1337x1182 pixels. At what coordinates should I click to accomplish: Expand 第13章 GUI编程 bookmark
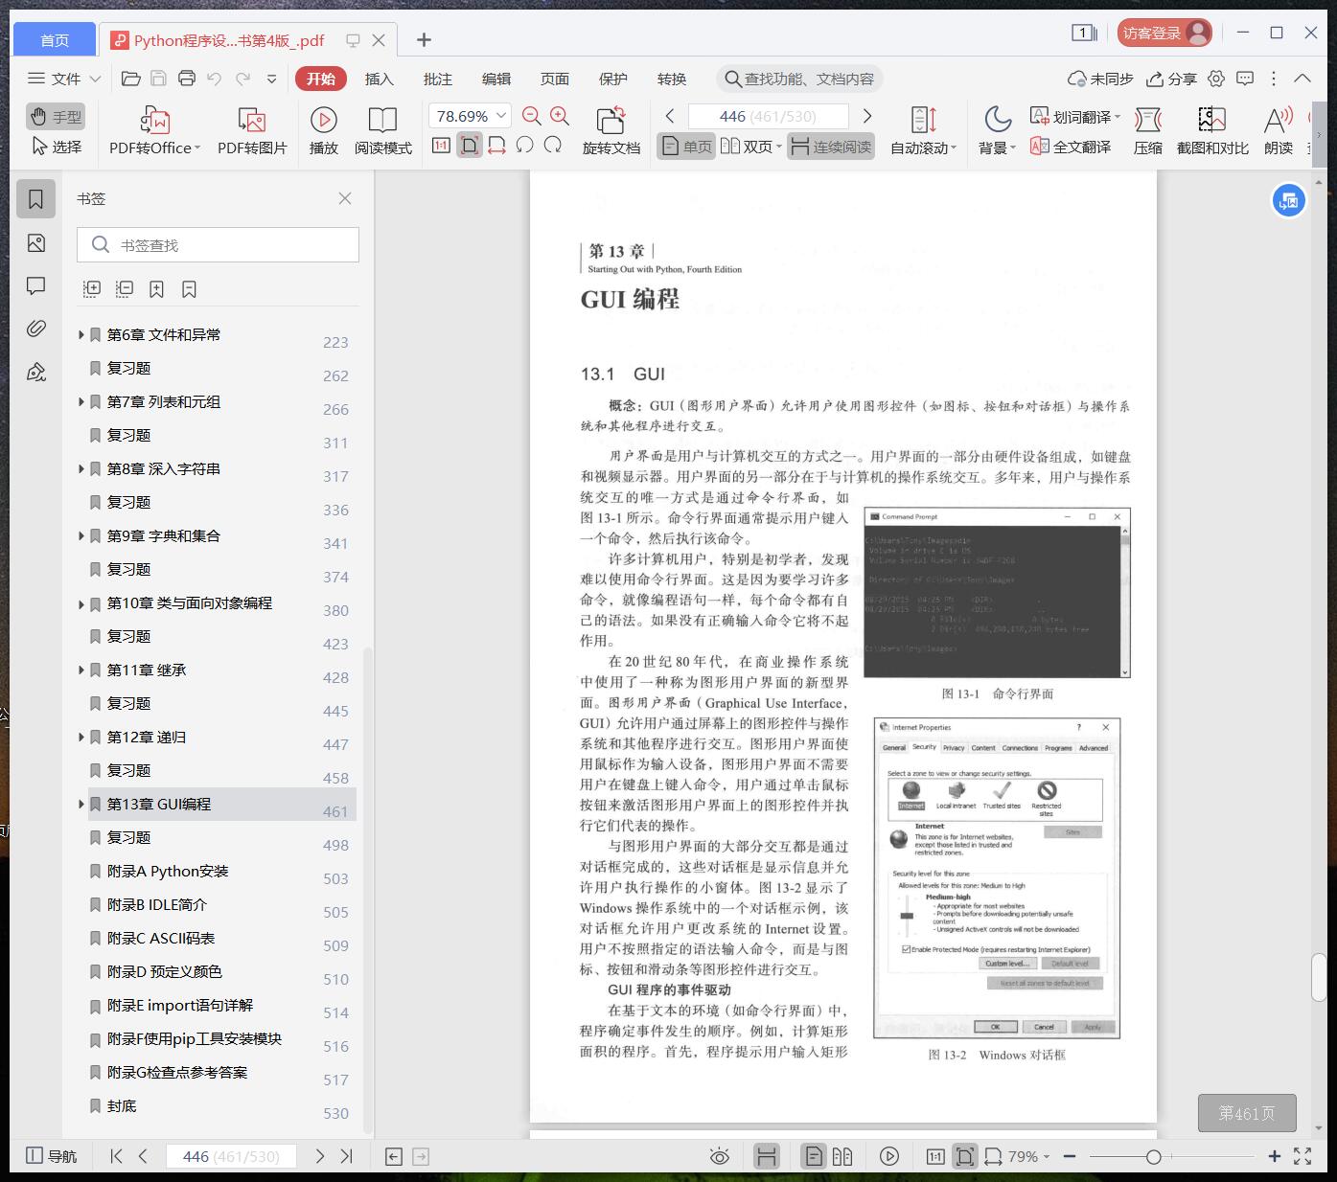click(x=81, y=804)
